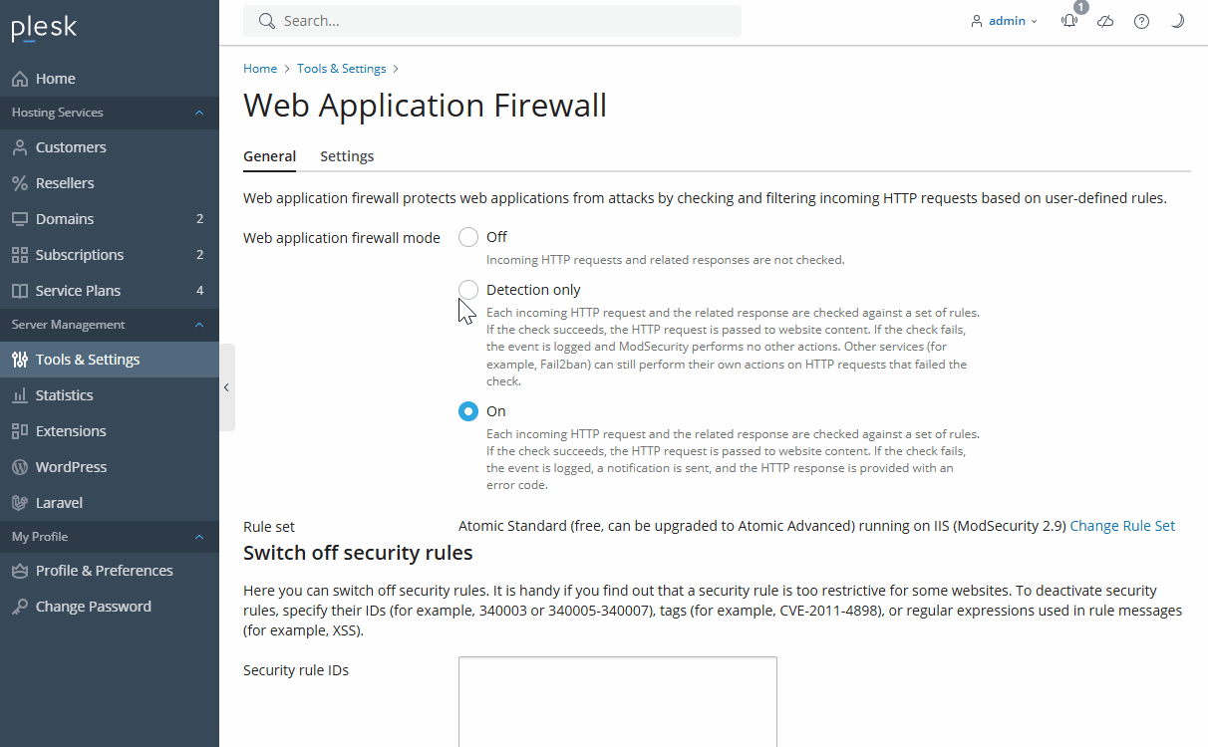
Task: Click the search magnifier icon
Action: pos(266,21)
